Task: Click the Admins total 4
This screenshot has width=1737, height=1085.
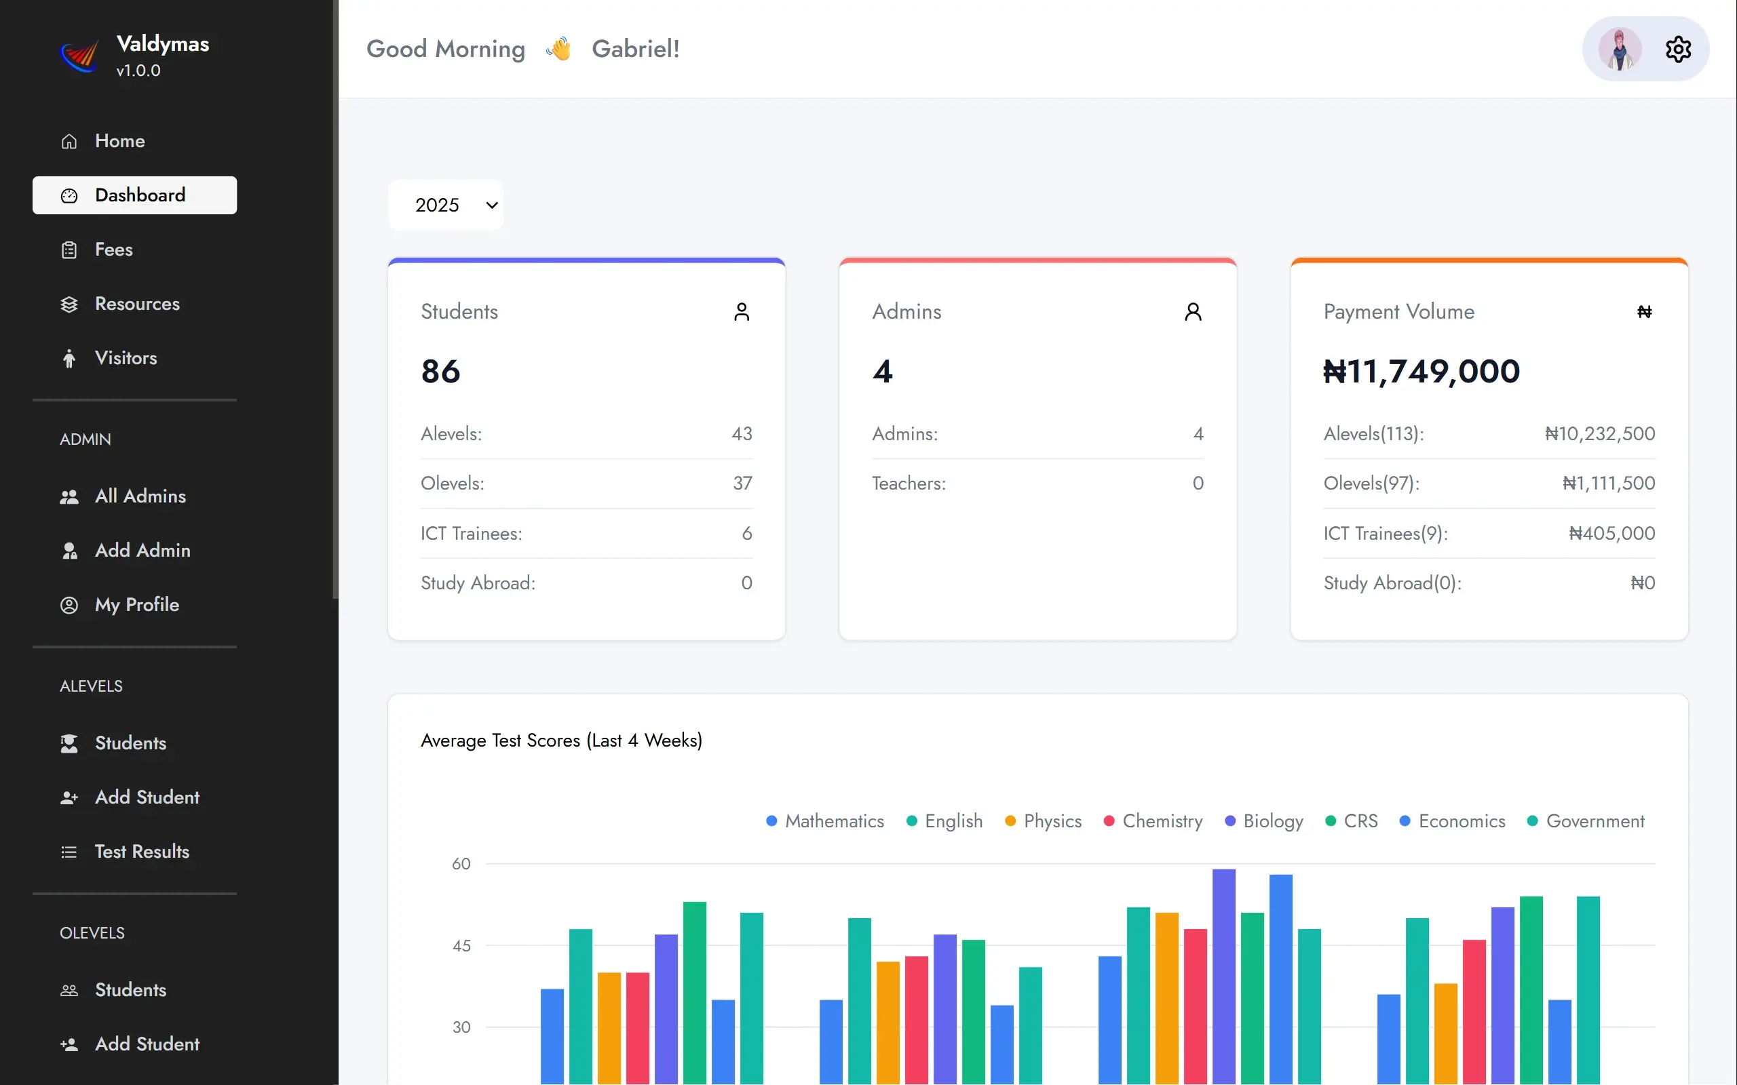Action: (x=882, y=372)
